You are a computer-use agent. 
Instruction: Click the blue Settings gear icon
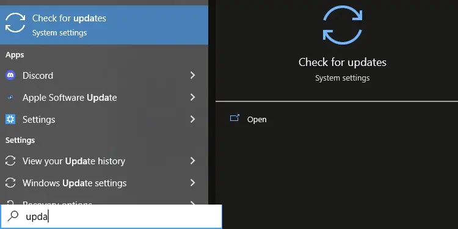point(10,119)
